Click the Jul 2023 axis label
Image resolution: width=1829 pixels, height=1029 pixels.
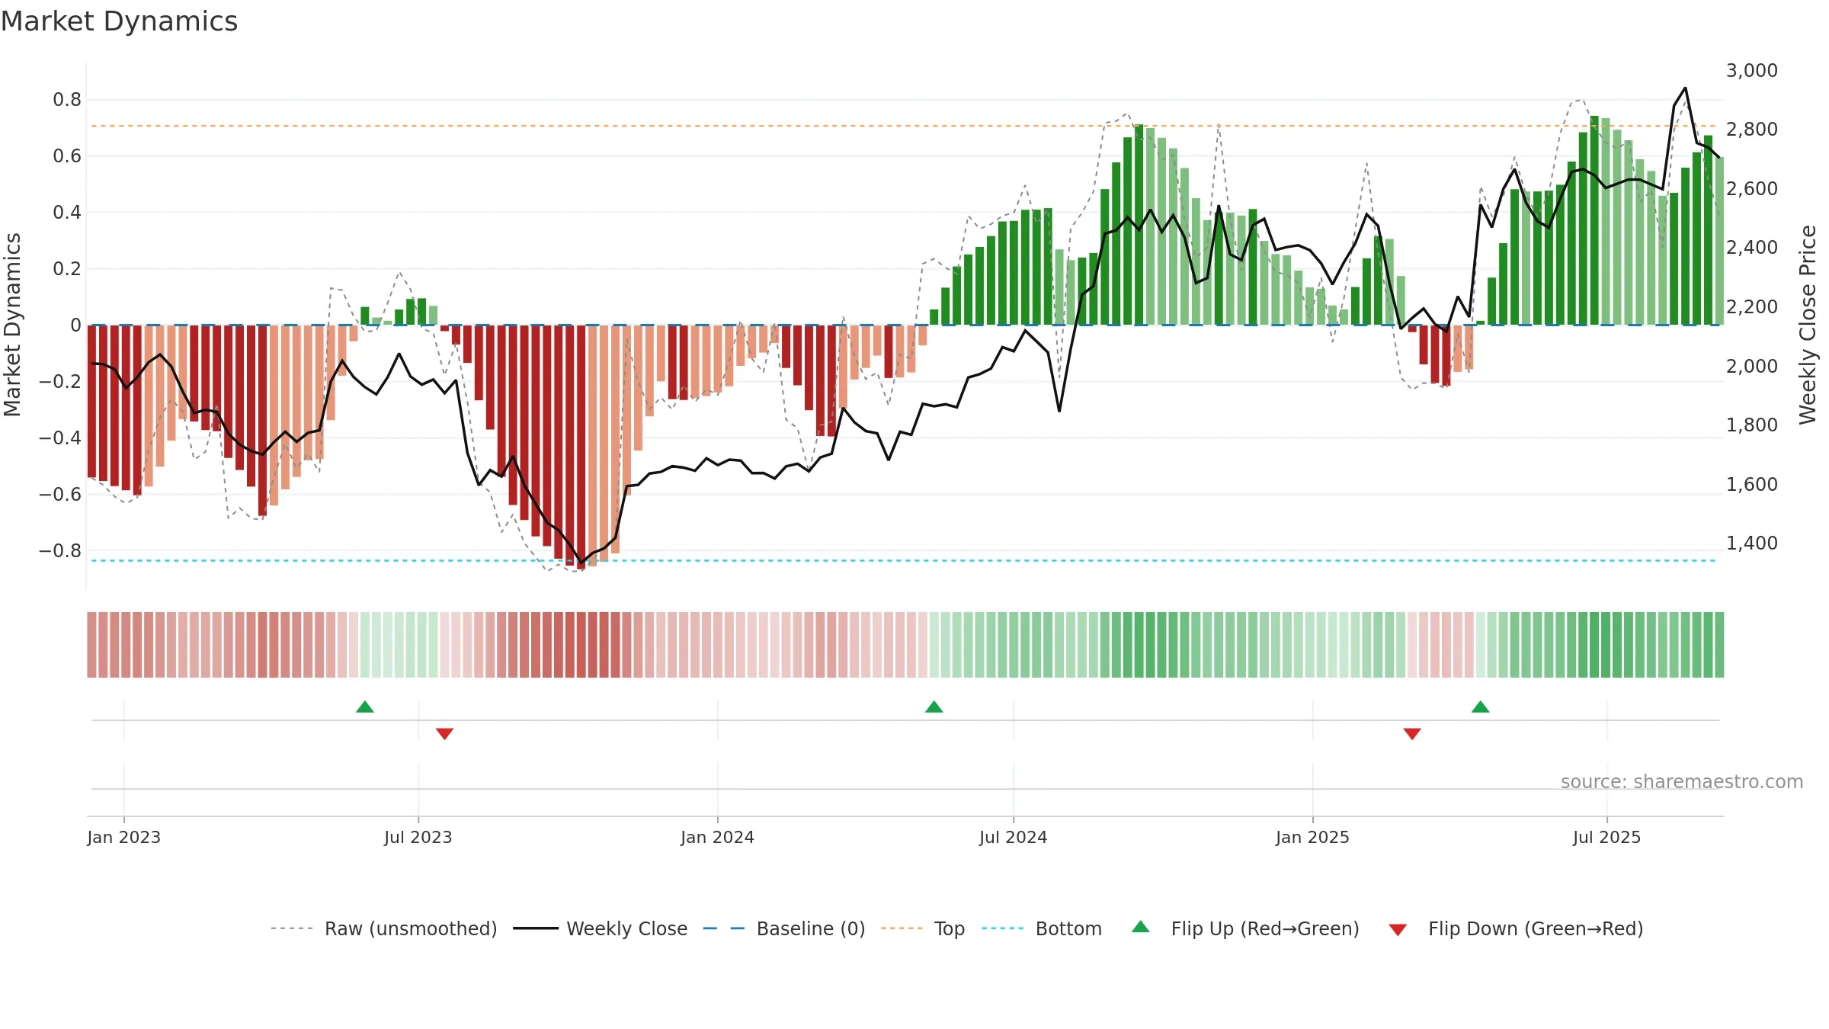coord(418,837)
